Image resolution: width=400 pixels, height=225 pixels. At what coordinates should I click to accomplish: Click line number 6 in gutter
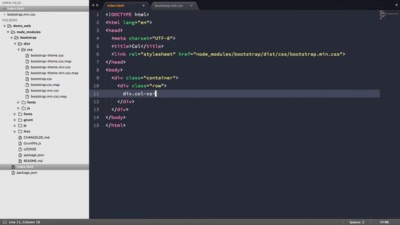(97, 54)
